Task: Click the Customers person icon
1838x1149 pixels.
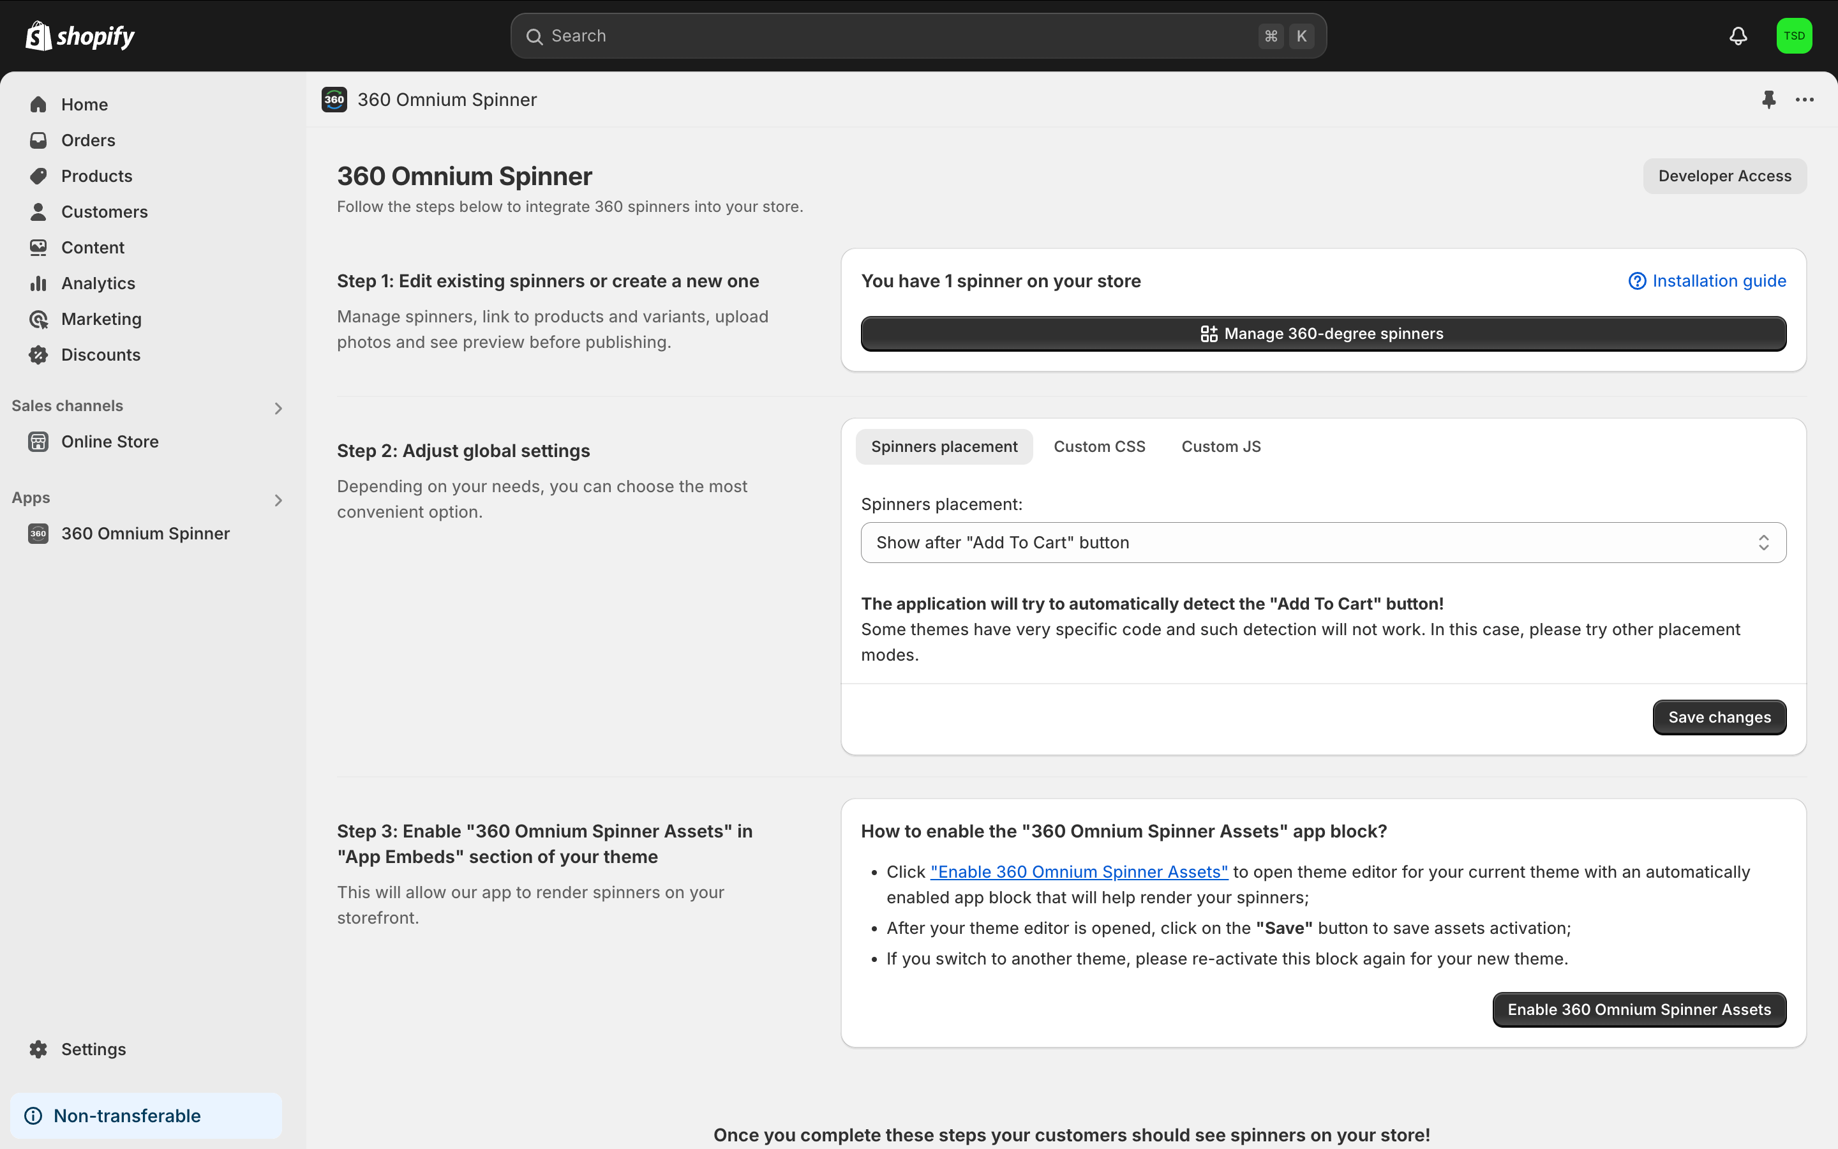Action: coord(38,211)
